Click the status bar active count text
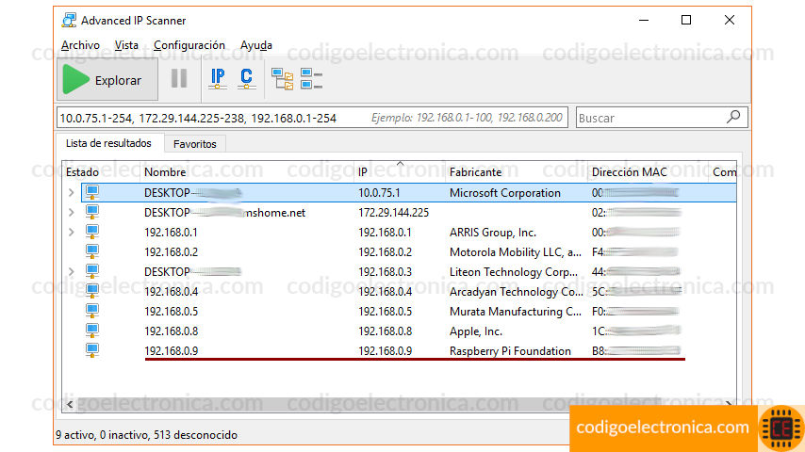 tap(146, 435)
